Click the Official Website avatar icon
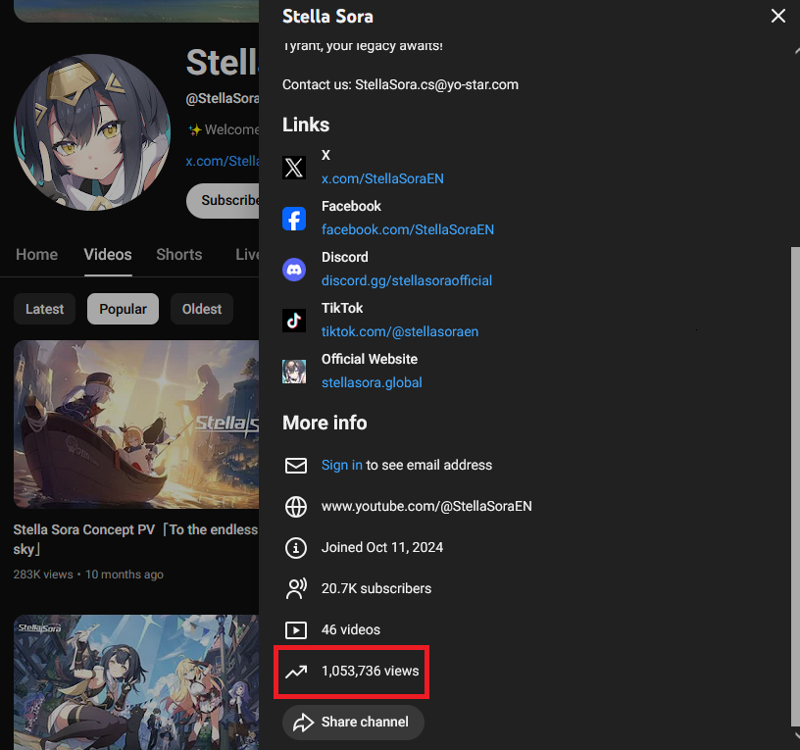This screenshot has width=800, height=750. pyautogui.click(x=294, y=372)
